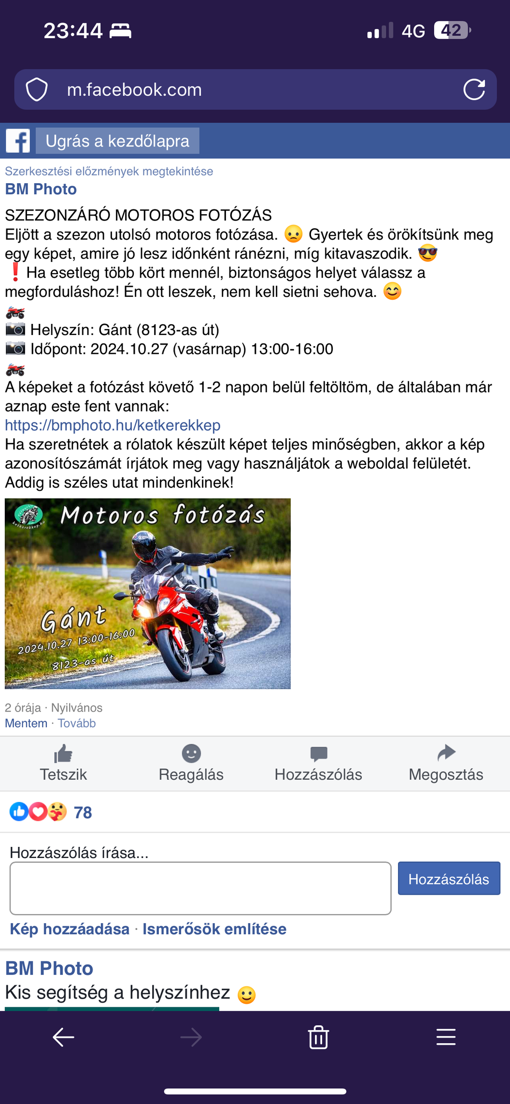This screenshot has width=510, height=1104.
Task: Show the 78 reactions list
Action: coord(51,812)
